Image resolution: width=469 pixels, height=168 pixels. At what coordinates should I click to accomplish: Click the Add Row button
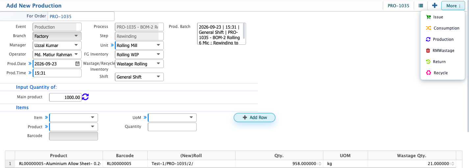click(255, 117)
